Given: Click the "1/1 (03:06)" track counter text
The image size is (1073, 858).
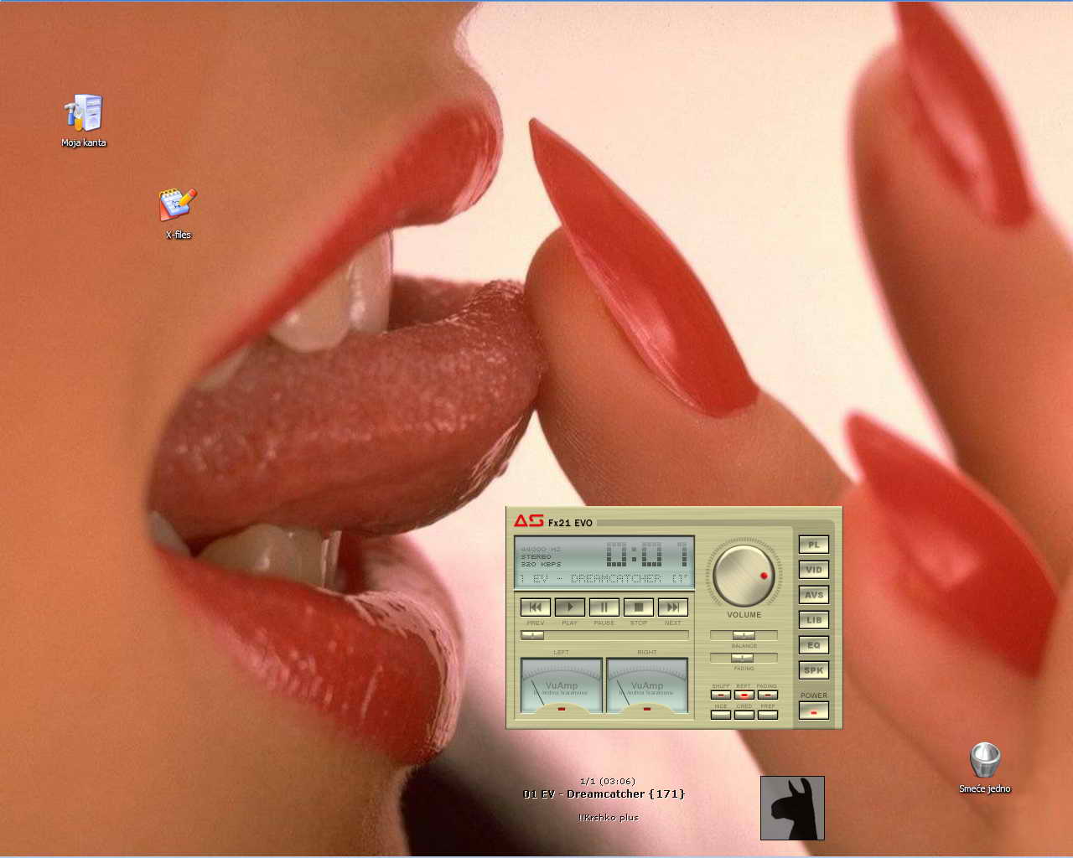Looking at the screenshot, I should tap(608, 781).
